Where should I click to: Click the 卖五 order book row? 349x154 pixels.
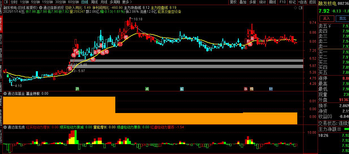point(333,26)
